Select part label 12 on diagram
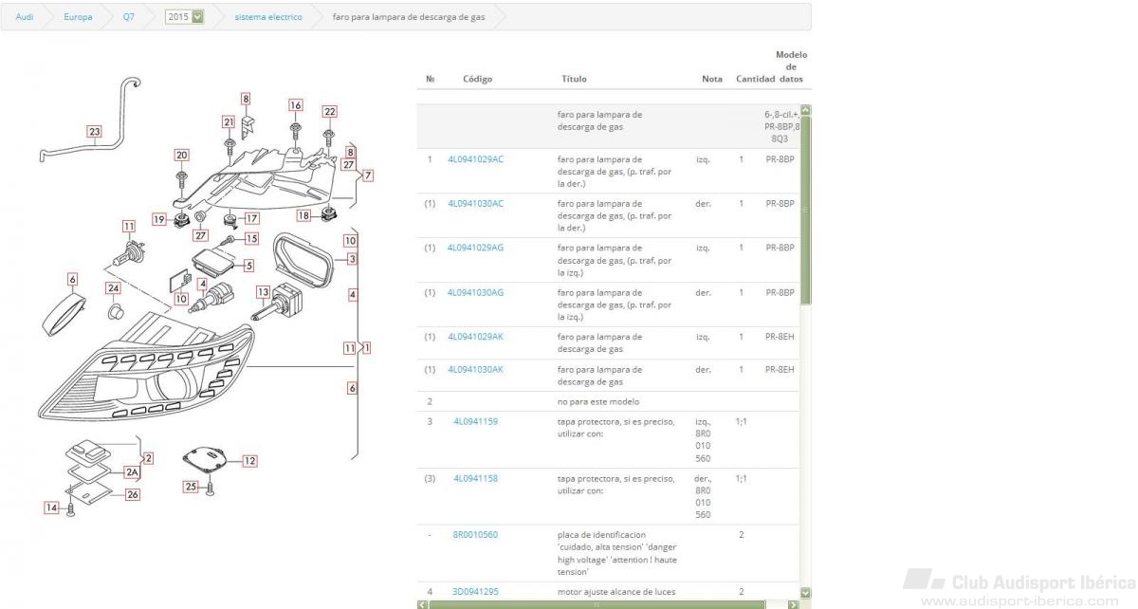The image size is (1138, 609). tap(249, 461)
